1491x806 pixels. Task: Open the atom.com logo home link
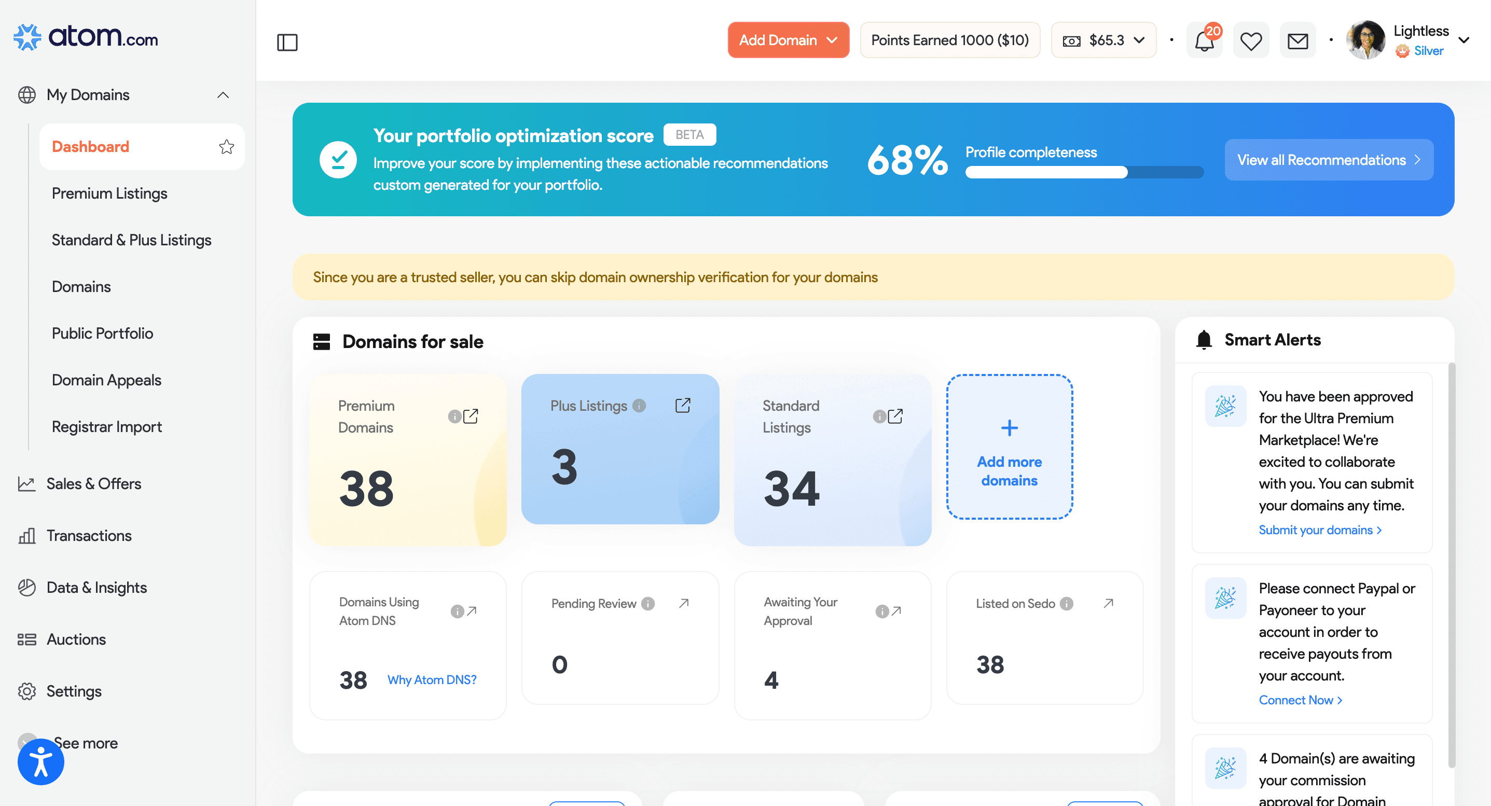pos(86,37)
